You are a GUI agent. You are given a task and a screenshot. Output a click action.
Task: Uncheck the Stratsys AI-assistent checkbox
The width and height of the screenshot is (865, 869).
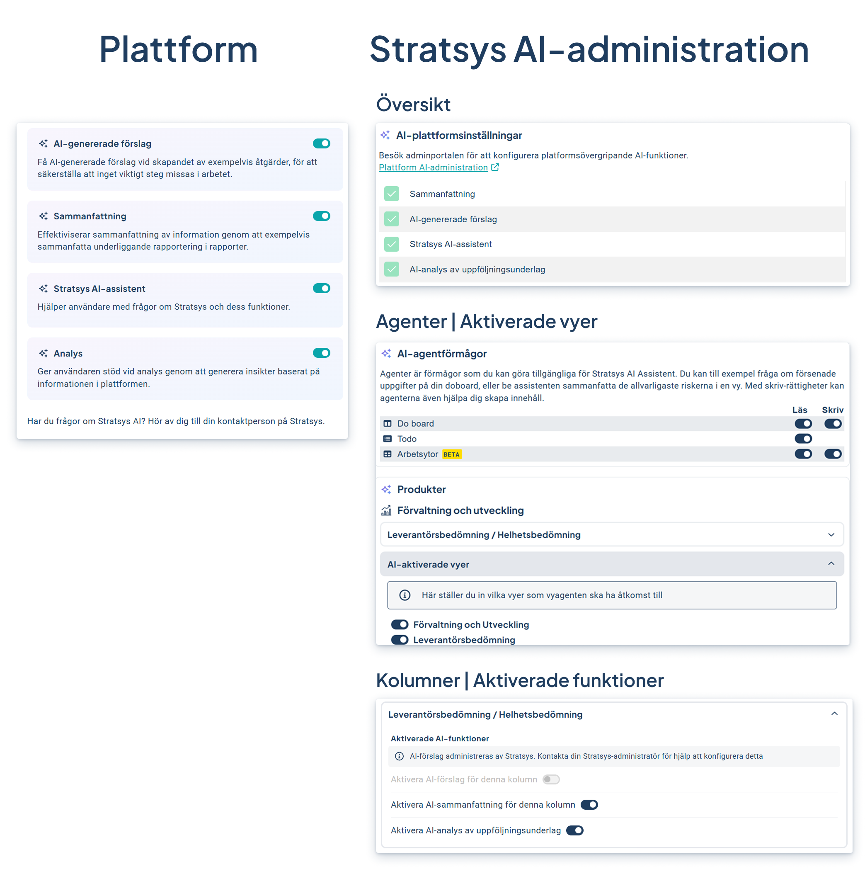[392, 244]
